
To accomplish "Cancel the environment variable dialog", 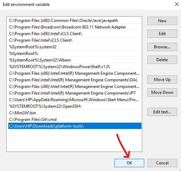I will pyautogui.click(x=162, y=163).
